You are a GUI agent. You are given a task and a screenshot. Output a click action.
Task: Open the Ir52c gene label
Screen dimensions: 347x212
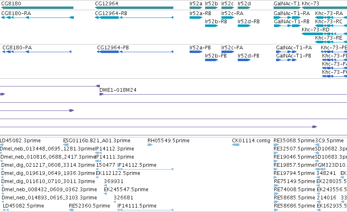point(227,4)
